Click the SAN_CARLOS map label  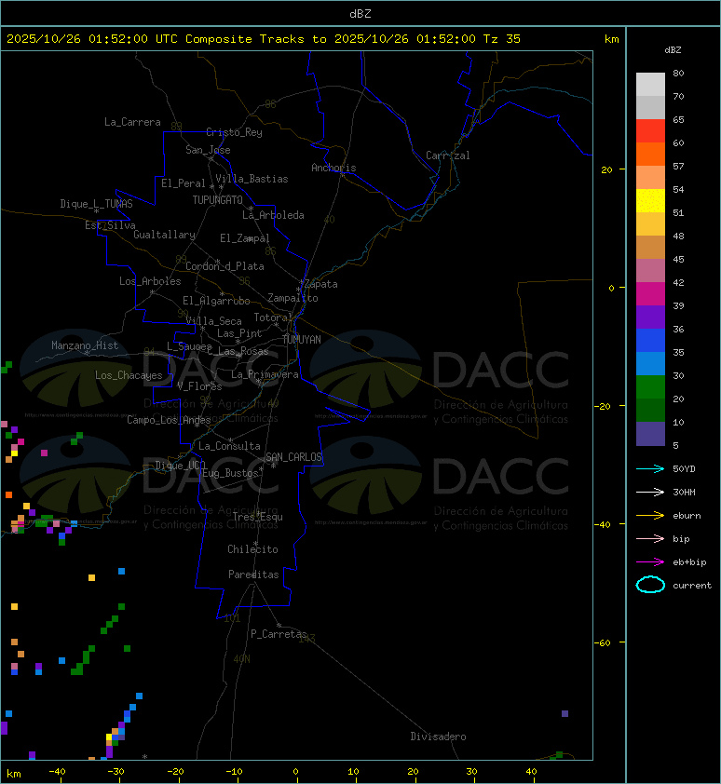[293, 457]
